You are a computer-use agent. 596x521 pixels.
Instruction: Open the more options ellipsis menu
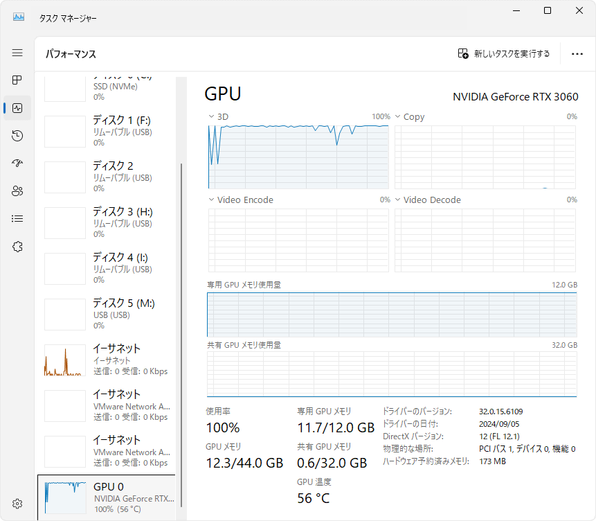[x=577, y=54]
